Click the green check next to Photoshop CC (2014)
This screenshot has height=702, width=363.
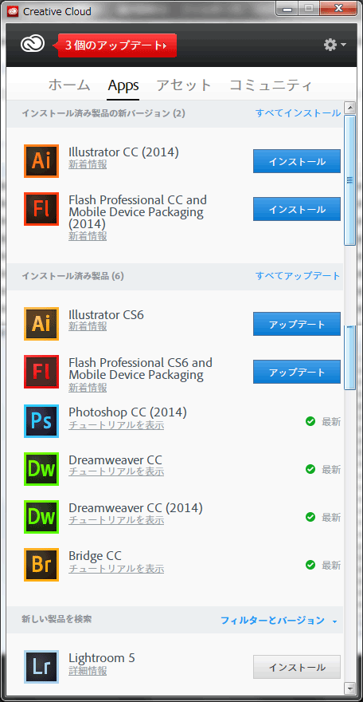pyautogui.click(x=310, y=421)
